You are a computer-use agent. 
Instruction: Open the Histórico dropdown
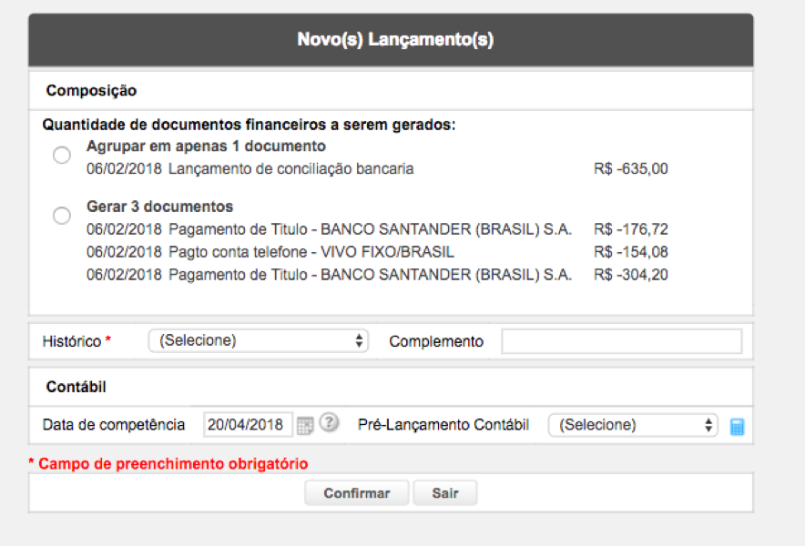click(x=259, y=340)
